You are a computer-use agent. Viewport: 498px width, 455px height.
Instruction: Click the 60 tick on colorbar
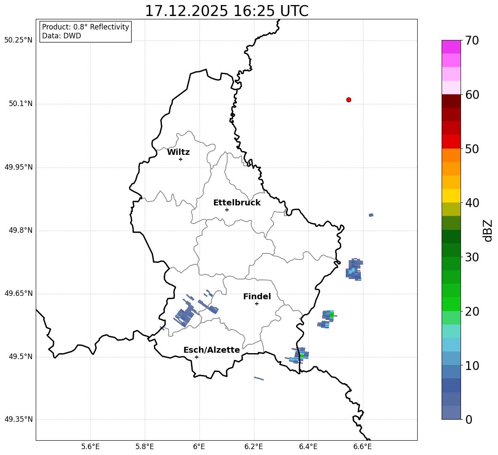472,95
